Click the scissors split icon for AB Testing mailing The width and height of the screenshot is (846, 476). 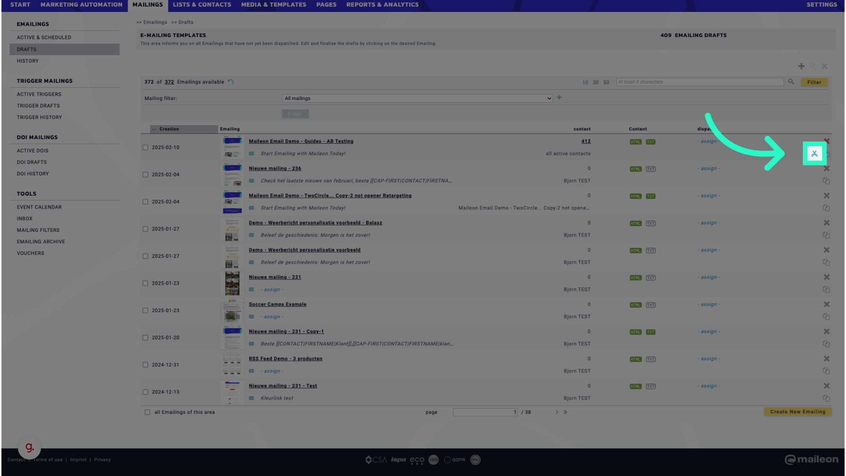pyautogui.click(x=814, y=153)
